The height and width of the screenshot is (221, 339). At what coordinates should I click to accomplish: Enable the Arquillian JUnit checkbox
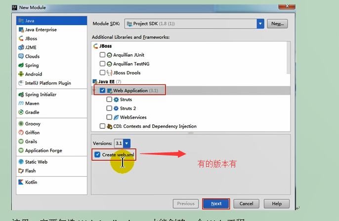click(x=102, y=55)
